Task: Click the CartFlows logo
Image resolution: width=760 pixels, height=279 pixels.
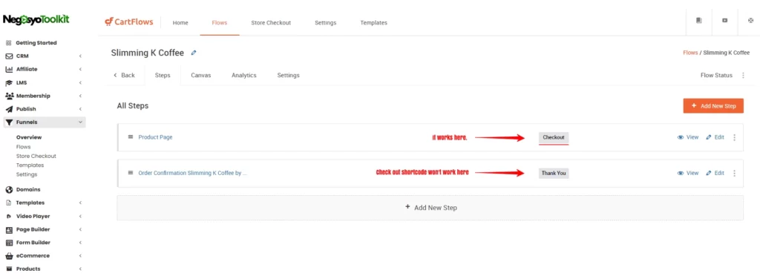Action: coord(129,22)
